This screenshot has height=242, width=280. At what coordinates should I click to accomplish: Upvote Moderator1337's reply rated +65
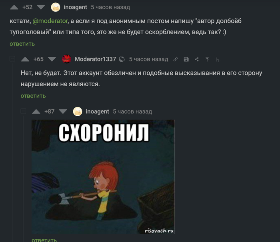pyautogui.click(x=25, y=59)
